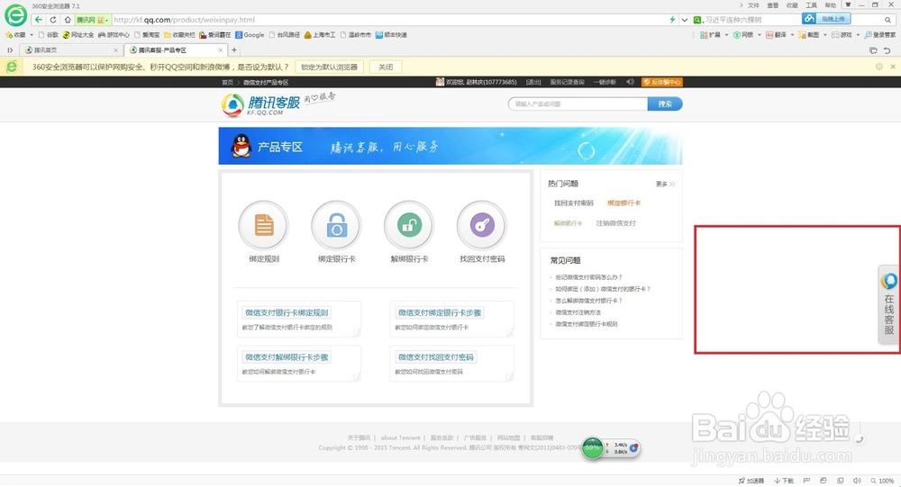Click the cloud drag-upload button
The width and height of the screenshot is (901, 487).
point(826,19)
